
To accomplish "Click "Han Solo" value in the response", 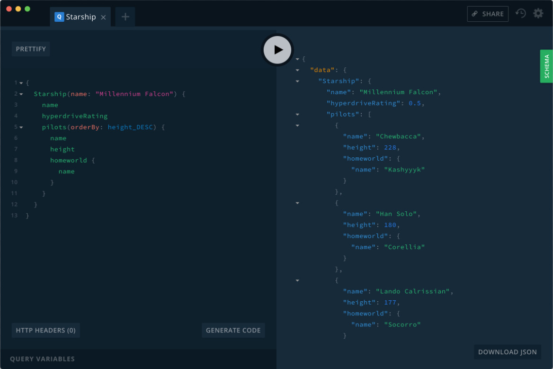I will (x=396, y=214).
